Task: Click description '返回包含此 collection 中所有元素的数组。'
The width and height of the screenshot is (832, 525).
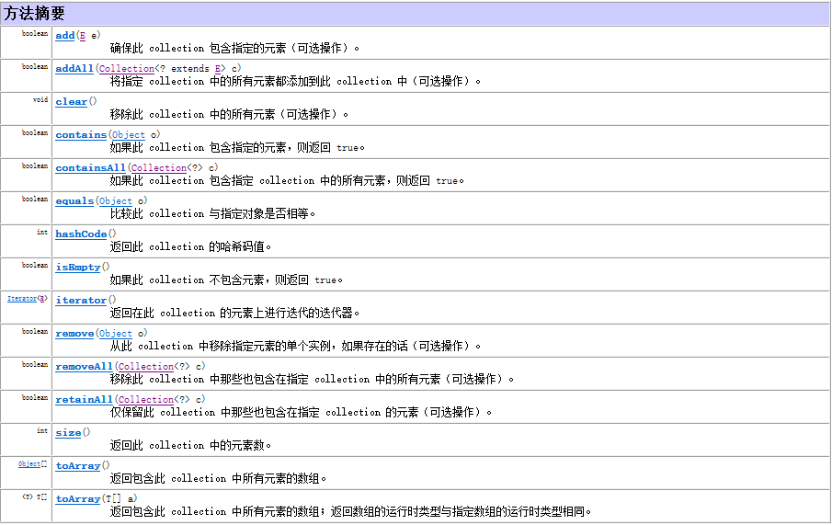Action: 218,479
